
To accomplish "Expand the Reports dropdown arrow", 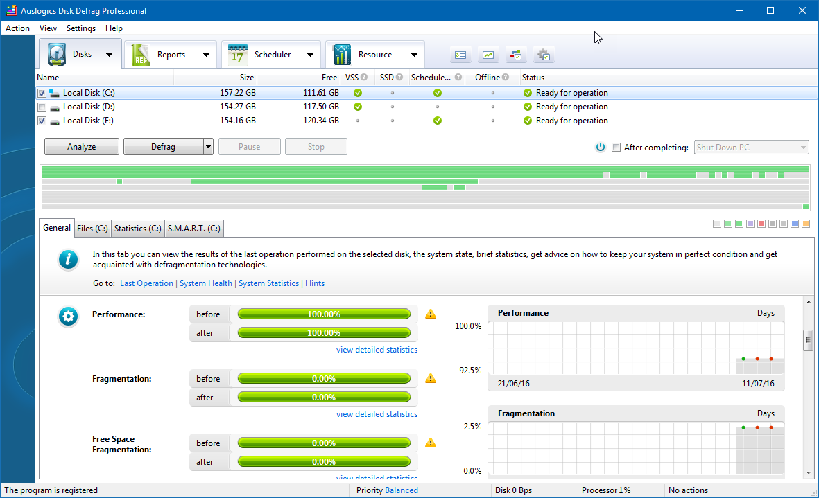I will [x=206, y=55].
